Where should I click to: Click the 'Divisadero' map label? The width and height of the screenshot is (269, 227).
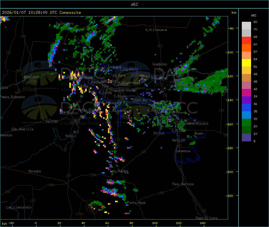[65, 24]
